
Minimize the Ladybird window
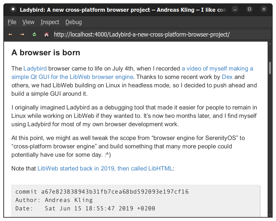[x=235, y=9]
